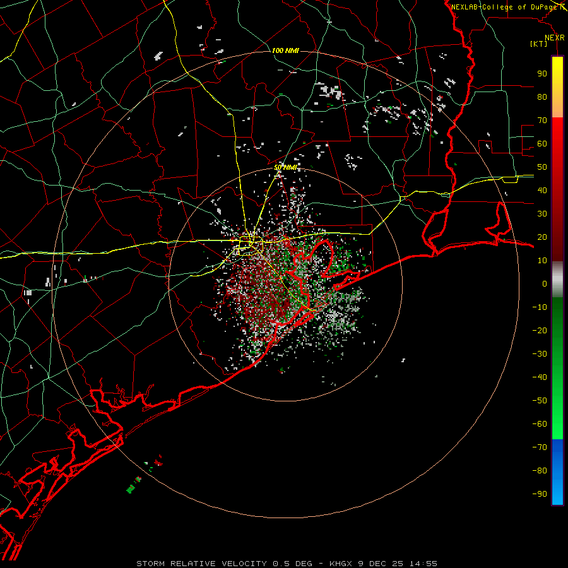The width and height of the screenshot is (568, 568).
Task: Click the 50 knot label on the legend
Action: (542, 167)
